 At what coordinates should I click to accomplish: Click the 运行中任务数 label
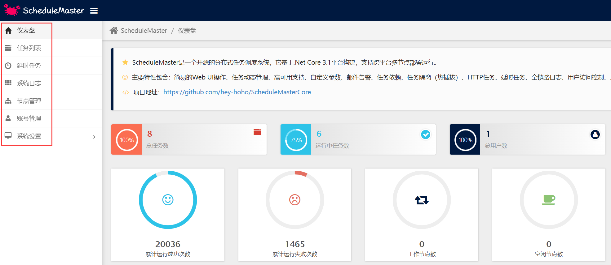coord(332,146)
